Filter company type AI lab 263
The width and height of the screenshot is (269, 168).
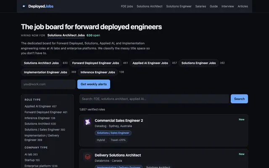pos(31,154)
